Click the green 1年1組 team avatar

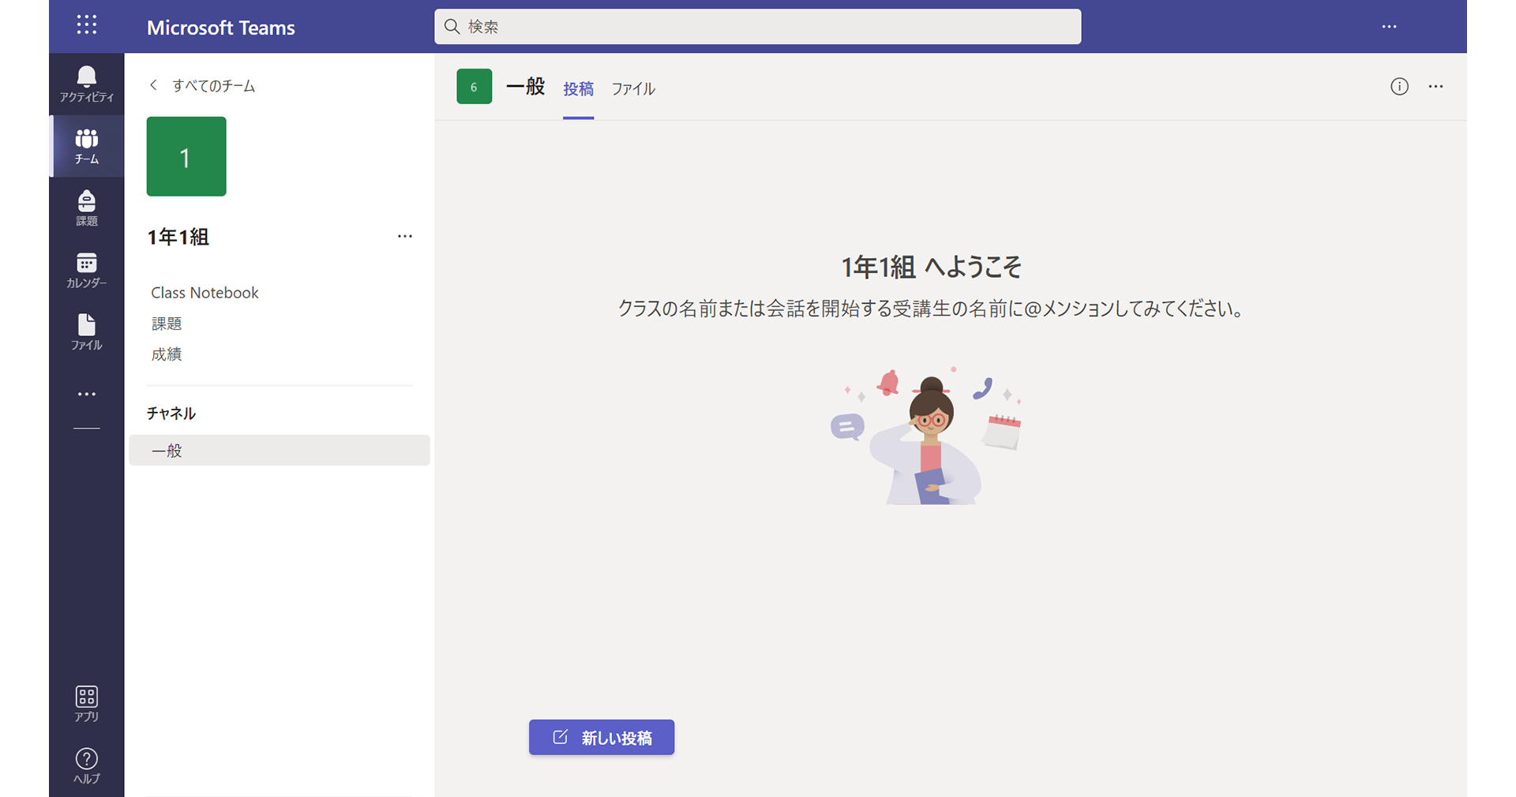coord(186,156)
